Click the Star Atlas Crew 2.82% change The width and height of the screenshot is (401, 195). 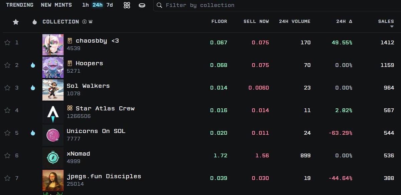click(344, 110)
